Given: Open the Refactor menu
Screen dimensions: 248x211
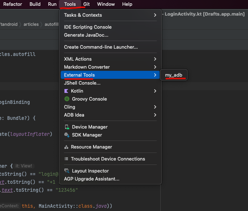Looking at the screenshot, I should pos(13,4).
